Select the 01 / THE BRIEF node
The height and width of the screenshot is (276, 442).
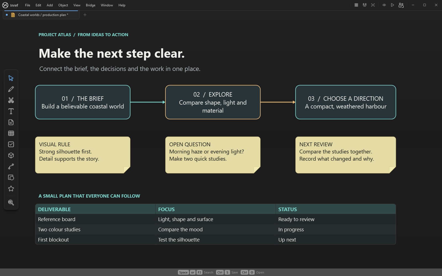point(83,102)
